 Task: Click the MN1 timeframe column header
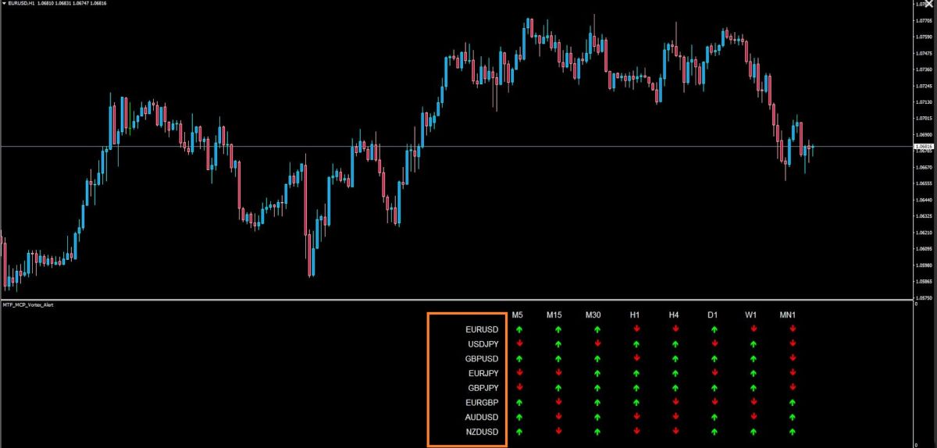pos(788,315)
